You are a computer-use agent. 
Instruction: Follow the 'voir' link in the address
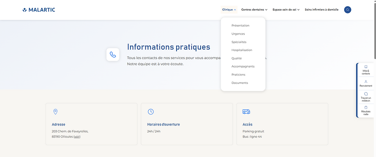point(77,137)
